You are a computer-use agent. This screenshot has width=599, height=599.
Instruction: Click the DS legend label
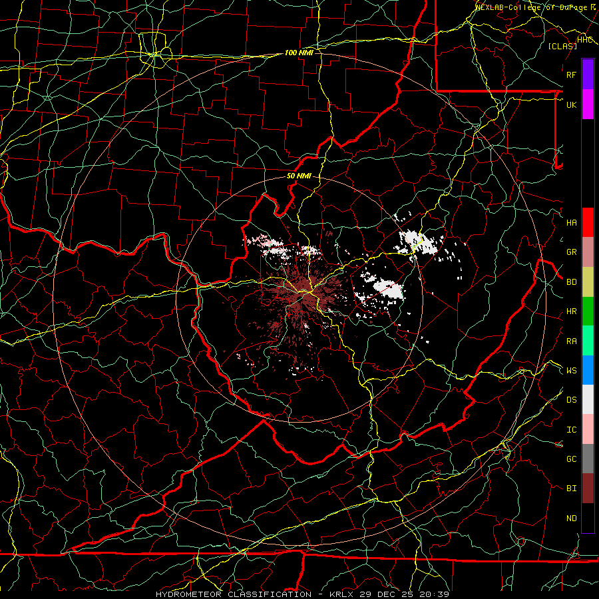click(571, 400)
